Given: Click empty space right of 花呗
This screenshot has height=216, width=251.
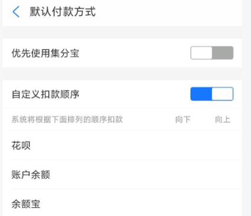Looking at the screenshot, I should [136, 146].
